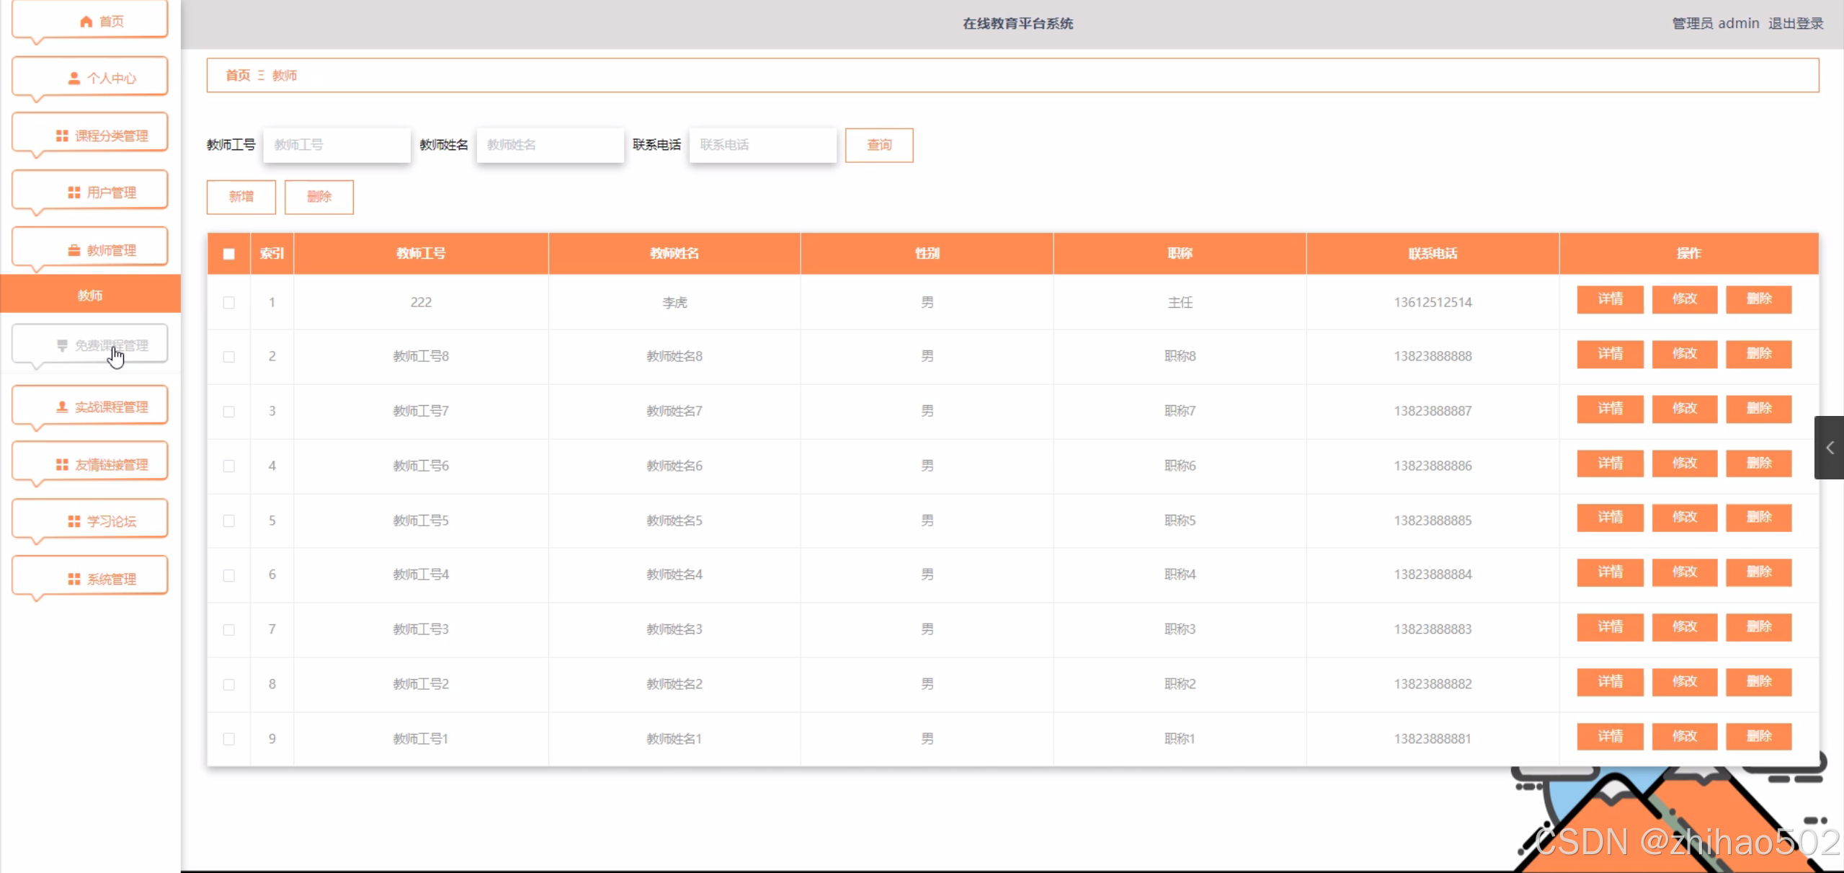Click the person icon beside 个人中心
1844x873 pixels.
click(x=74, y=78)
